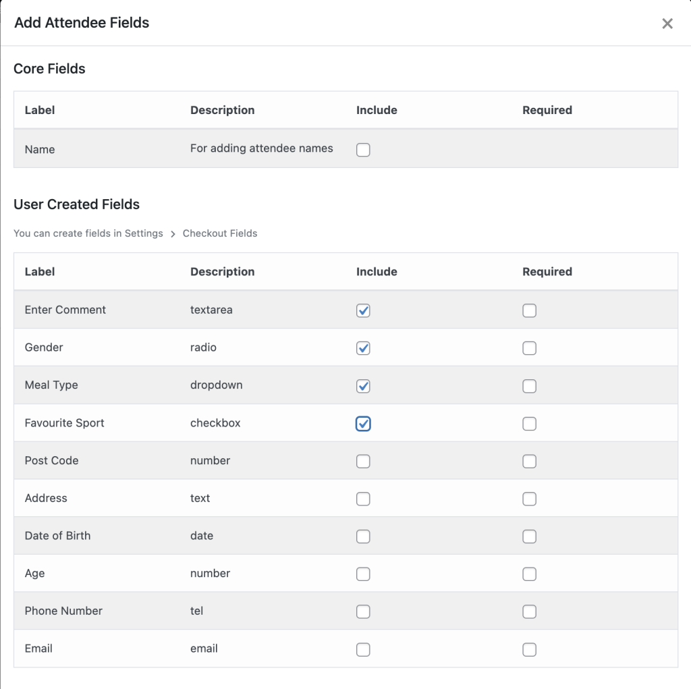Uncheck the Favourite Sport Include checkbox
The width and height of the screenshot is (691, 689).
click(x=363, y=424)
